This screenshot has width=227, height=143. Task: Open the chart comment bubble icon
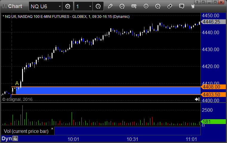point(182,6)
